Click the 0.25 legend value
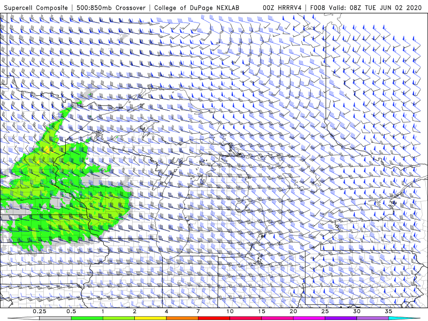 point(40,311)
